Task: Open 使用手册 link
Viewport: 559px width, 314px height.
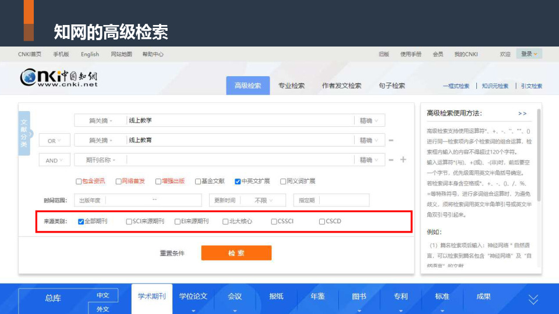Action: click(411, 54)
